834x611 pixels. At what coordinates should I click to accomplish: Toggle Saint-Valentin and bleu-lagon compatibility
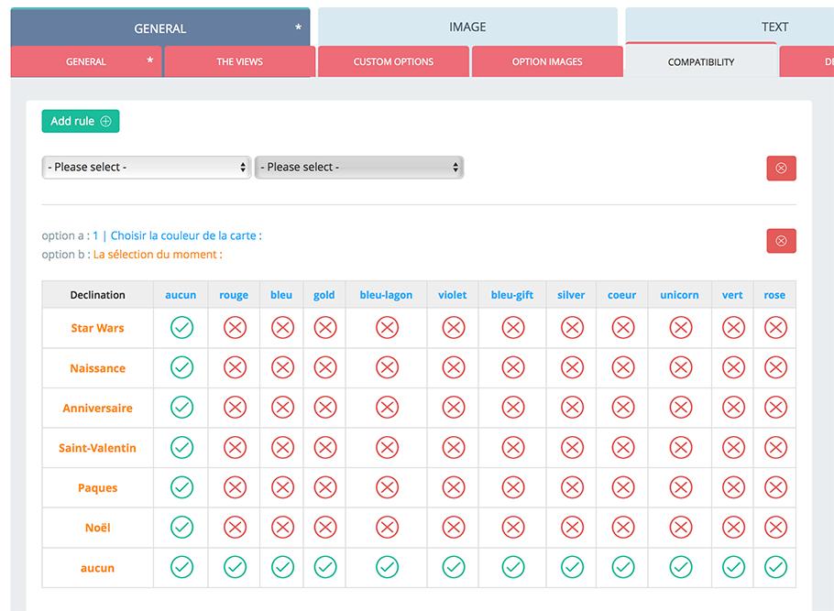(x=387, y=448)
